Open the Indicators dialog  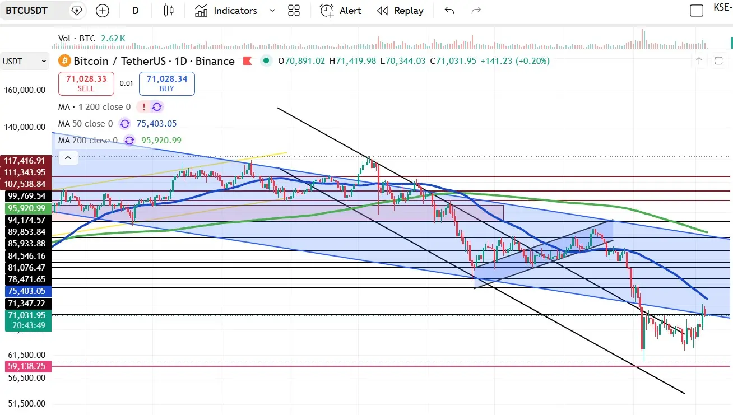pyautogui.click(x=226, y=11)
